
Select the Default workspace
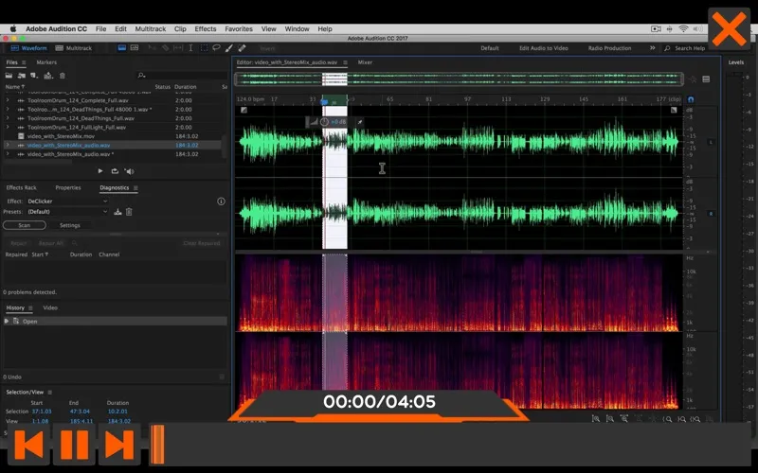coord(490,48)
